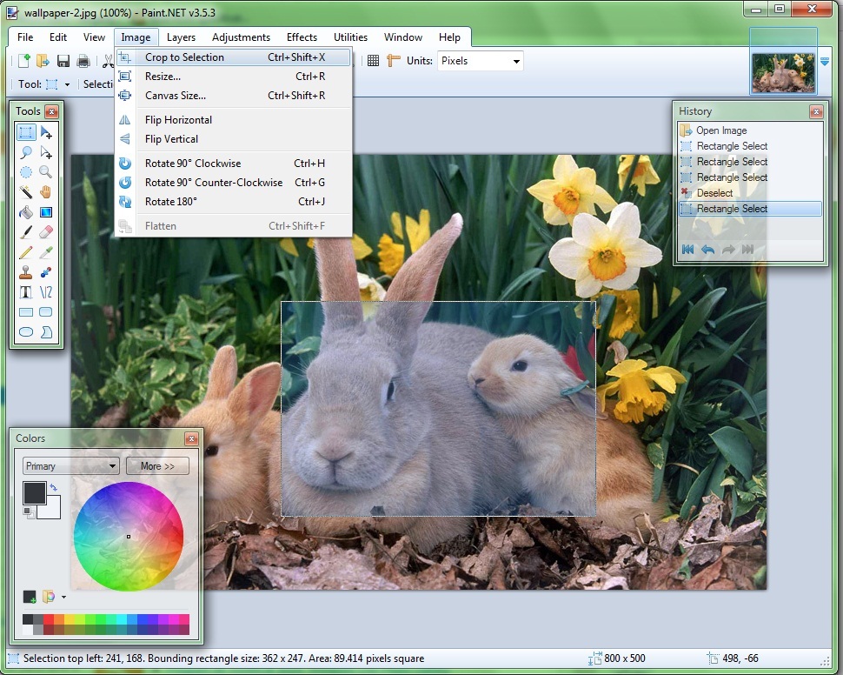The image size is (843, 675).
Task: Click the red swatch in palette
Action: (x=49, y=619)
